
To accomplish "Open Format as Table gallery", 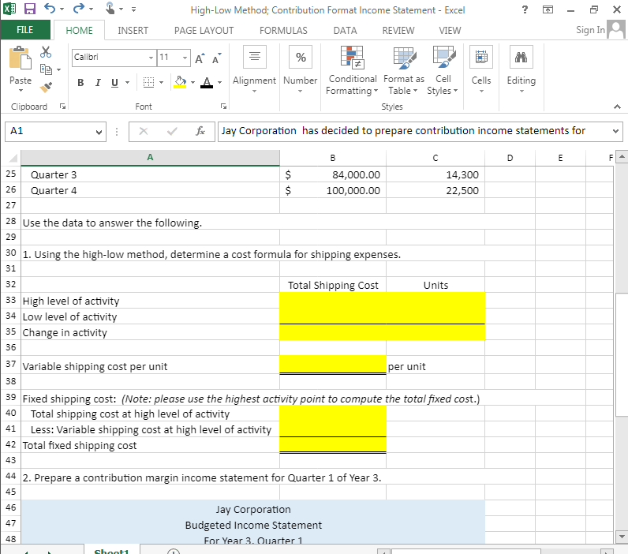I will coord(404,70).
